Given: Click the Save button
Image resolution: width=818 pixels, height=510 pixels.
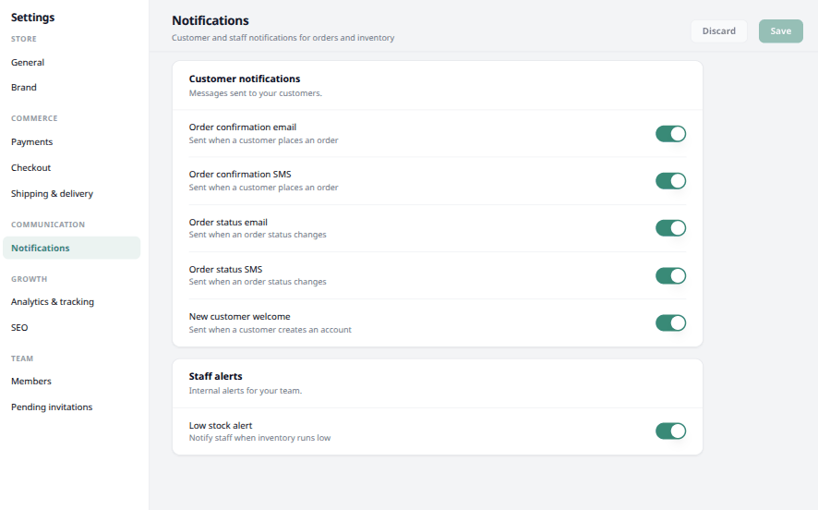Looking at the screenshot, I should [780, 30].
